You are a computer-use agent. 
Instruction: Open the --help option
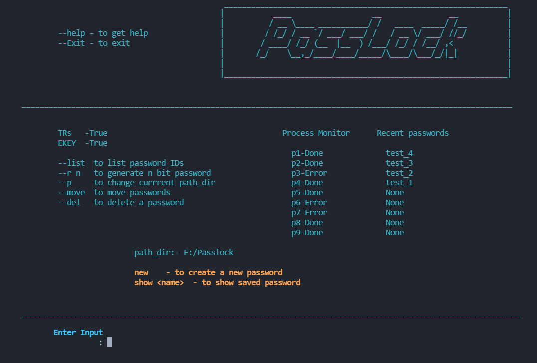[71, 33]
